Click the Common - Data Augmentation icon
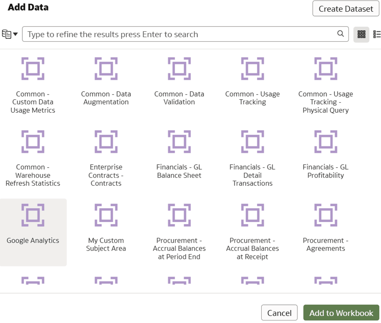Screen dimensions: 381x323 click(106, 68)
